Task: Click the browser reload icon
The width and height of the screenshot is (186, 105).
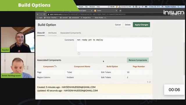Action: coord(44,14)
